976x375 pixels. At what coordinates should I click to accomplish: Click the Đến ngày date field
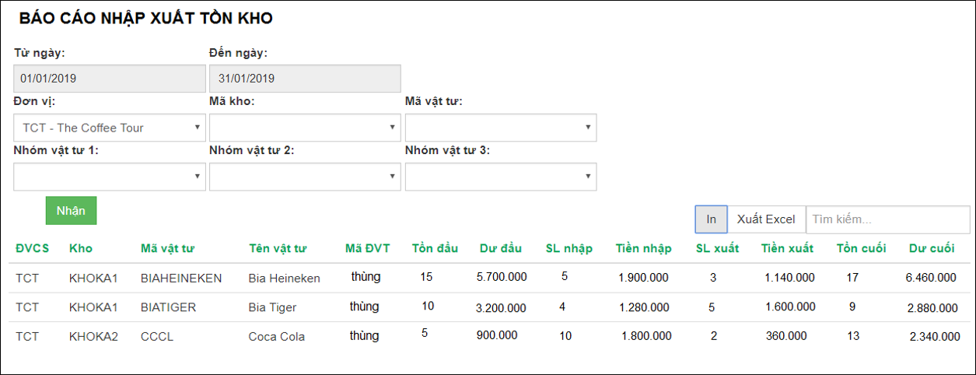[305, 79]
